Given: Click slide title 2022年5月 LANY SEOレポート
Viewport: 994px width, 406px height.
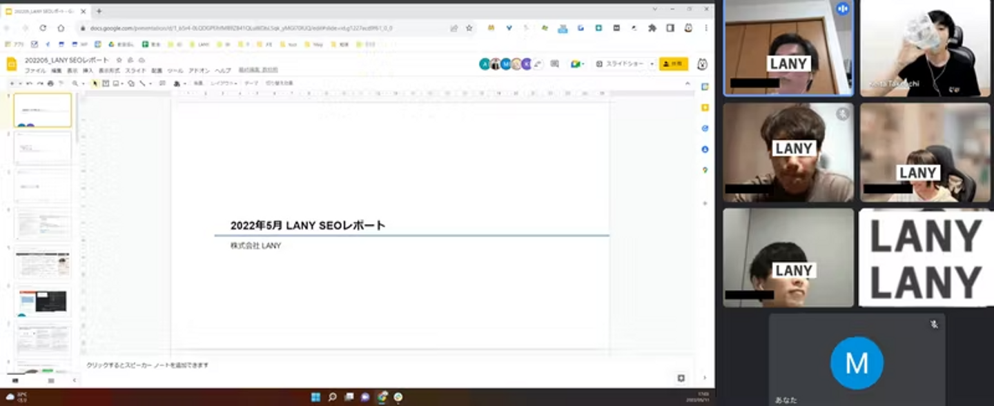Looking at the screenshot, I should (x=308, y=225).
